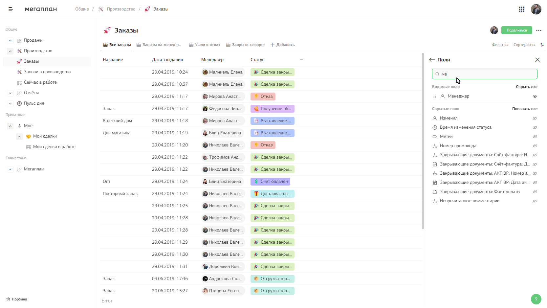Click the table columns more options dots
Image resolution: width=547 pixels, height=308 pixels.
click(x=302, y=59)
